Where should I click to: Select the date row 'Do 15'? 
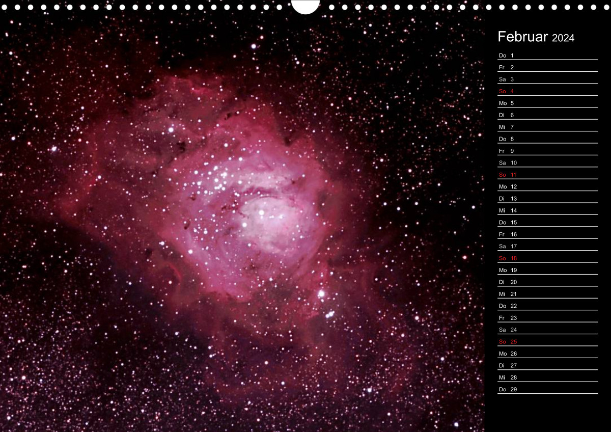coord(547,221)
